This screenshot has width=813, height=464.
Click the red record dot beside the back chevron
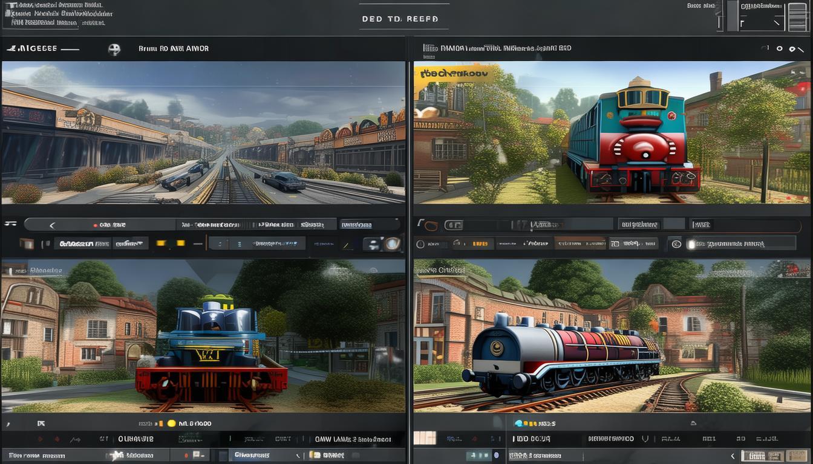pos(95,225)
